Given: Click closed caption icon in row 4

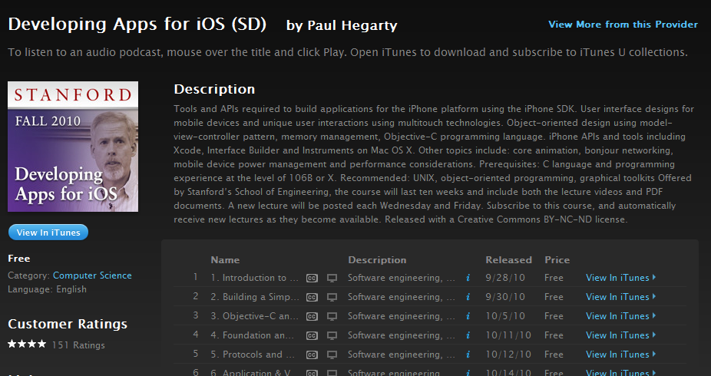Looking at the screenshot, I should click(312, 335).
